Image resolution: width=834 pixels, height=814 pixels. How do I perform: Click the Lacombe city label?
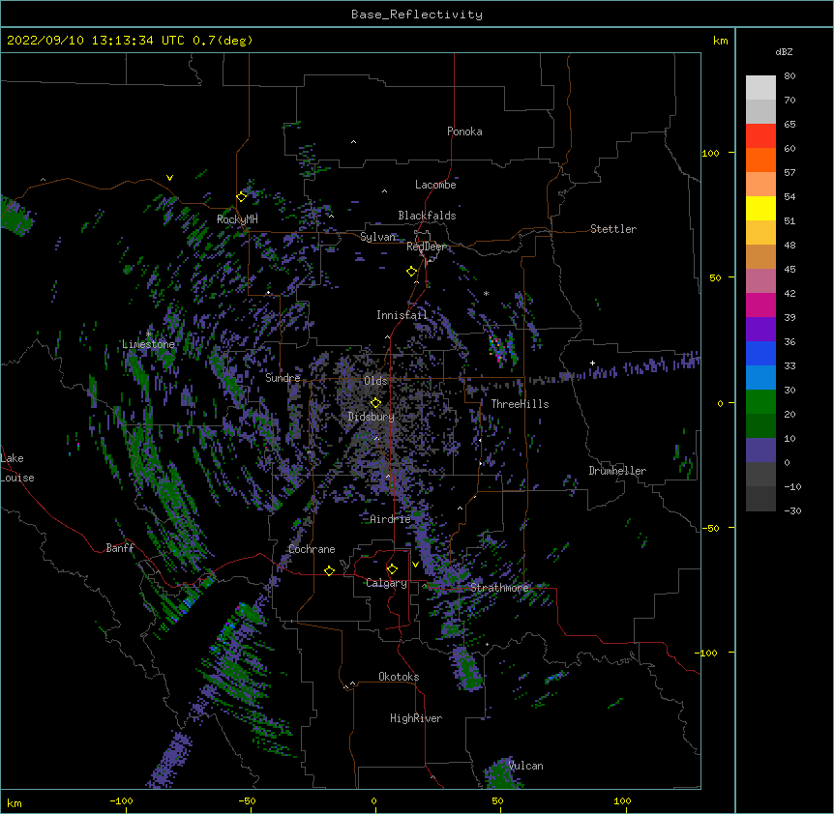[x=435, y=185]
